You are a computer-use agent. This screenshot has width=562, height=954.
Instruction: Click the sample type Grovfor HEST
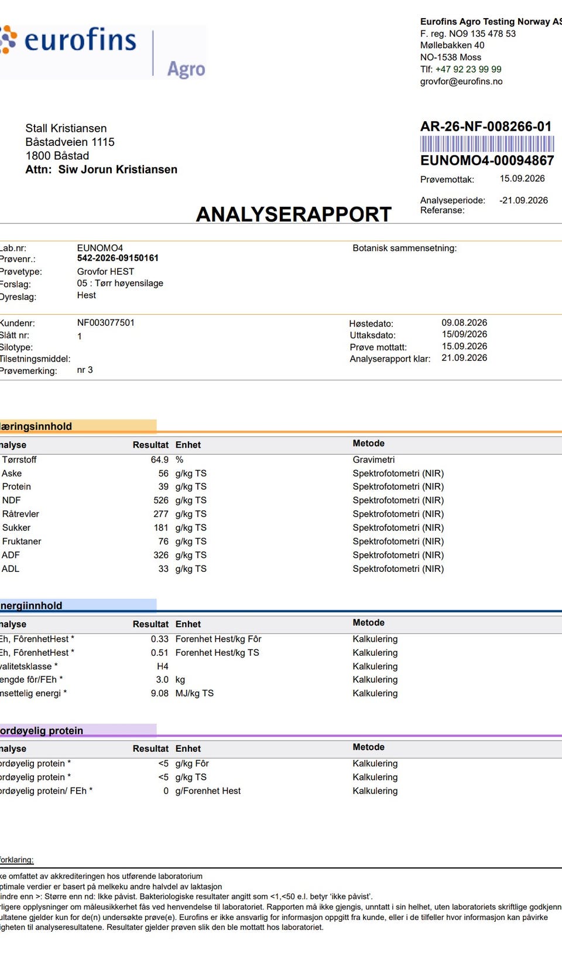tap(106, 271)
